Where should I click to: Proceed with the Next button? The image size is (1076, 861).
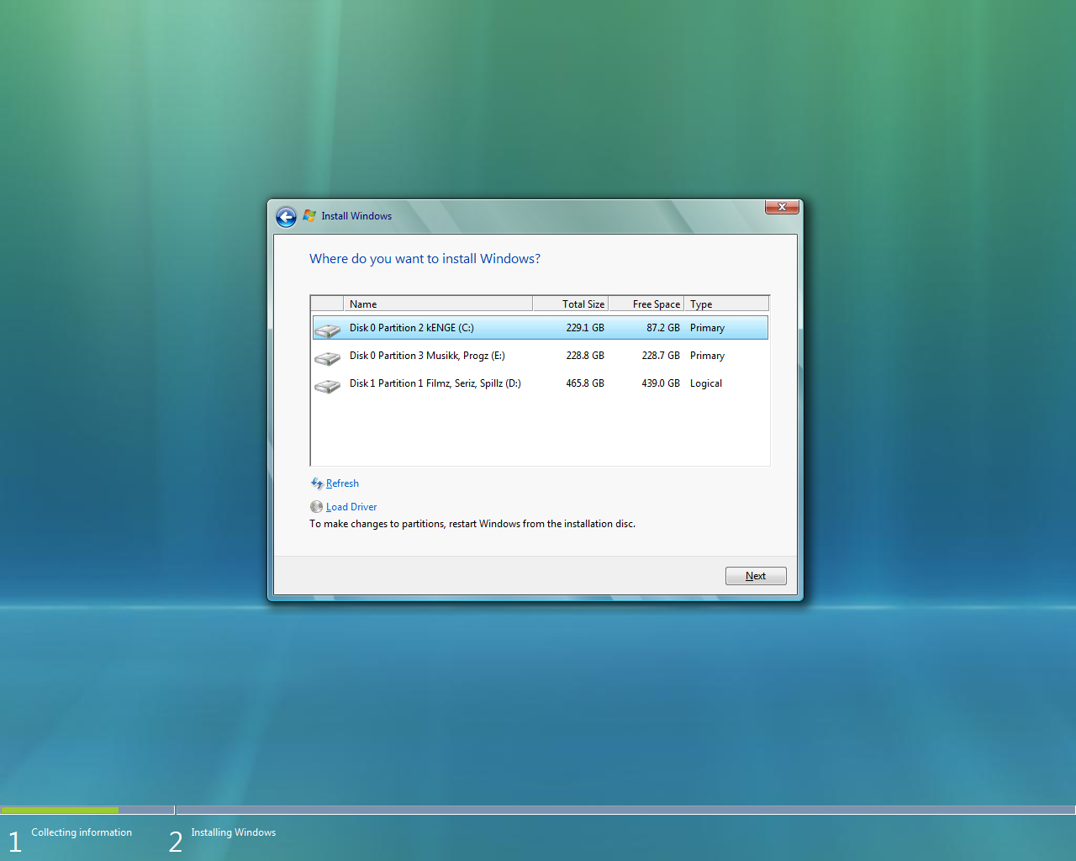pos(756,576)
